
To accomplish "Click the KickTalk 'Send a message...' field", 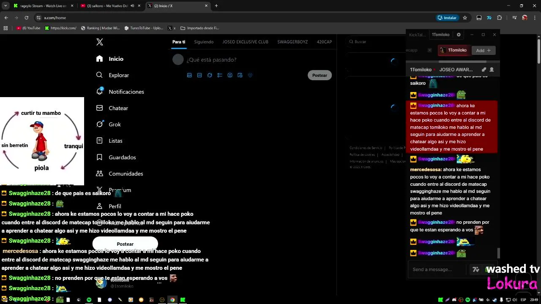I will (437, 269).
